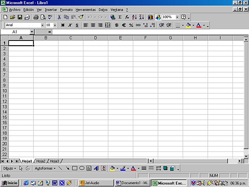This screenshot has height=187, width=249.
Task: Switch to the Hoja3 sheet tab
Action: pos(54,161)
